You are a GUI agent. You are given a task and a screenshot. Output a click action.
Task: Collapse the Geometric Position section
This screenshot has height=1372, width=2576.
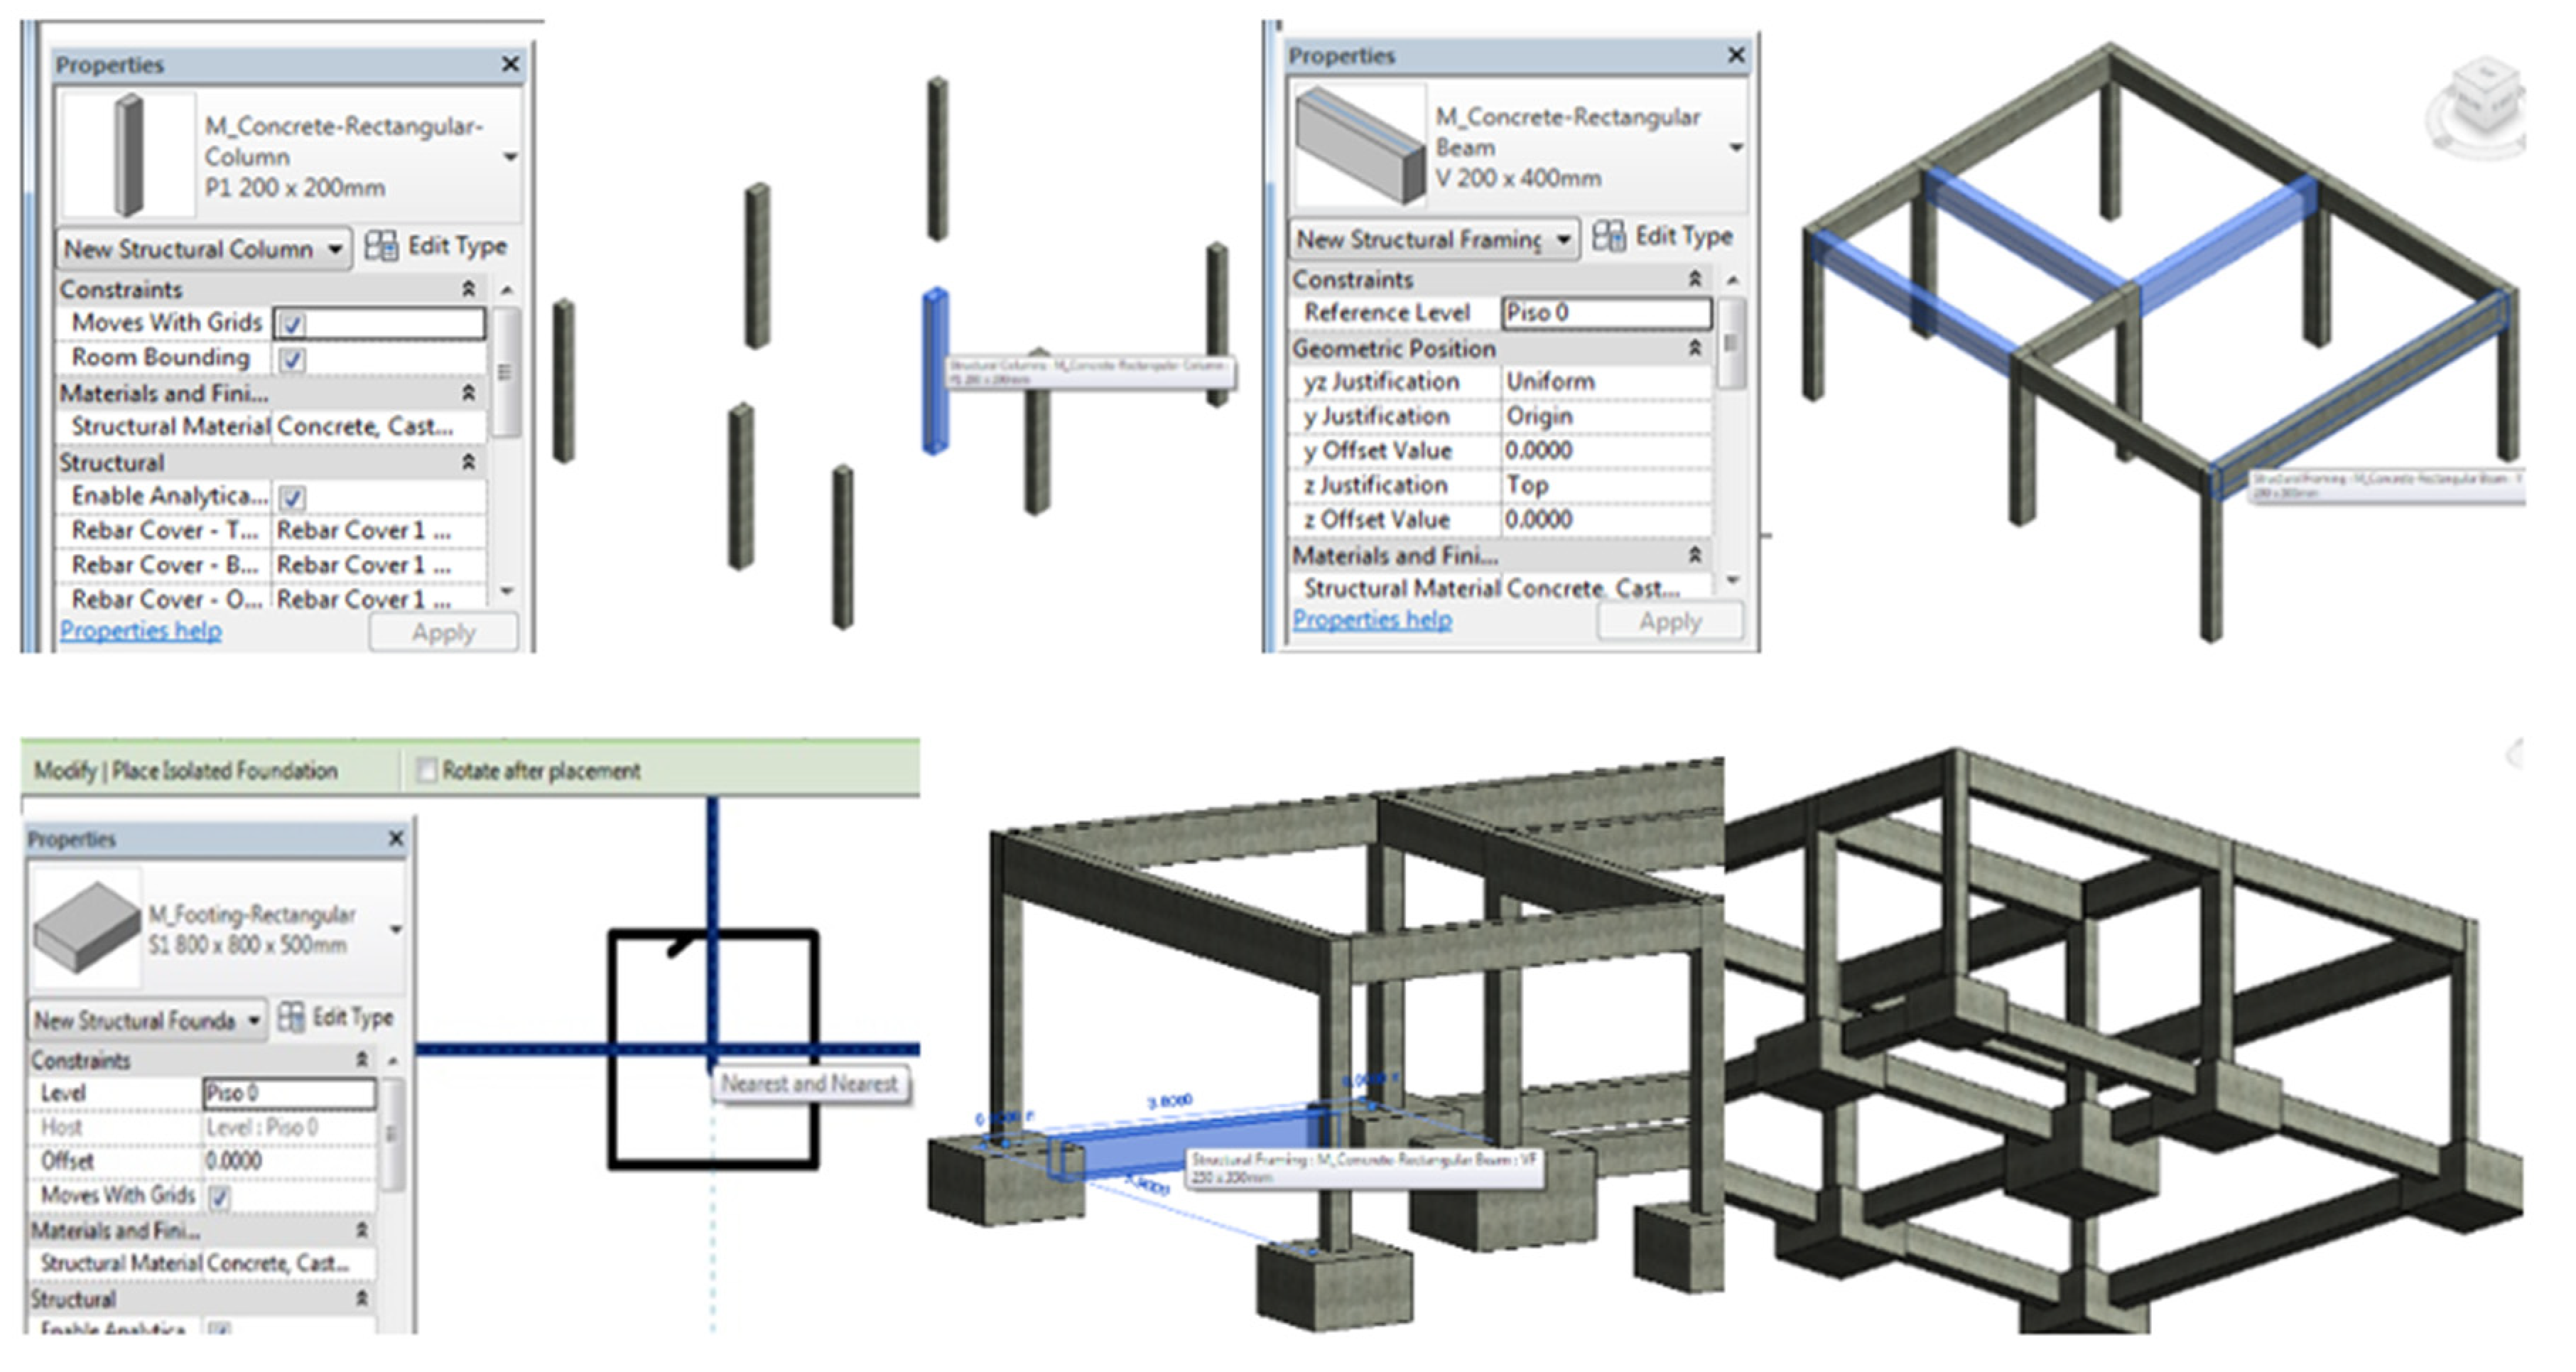point(1694,349)
